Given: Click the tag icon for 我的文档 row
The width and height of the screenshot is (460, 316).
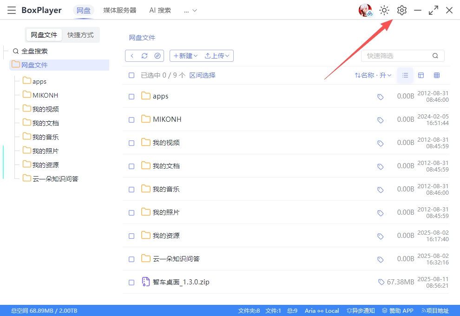Looking at the screenshot, I should click(381, 166).
